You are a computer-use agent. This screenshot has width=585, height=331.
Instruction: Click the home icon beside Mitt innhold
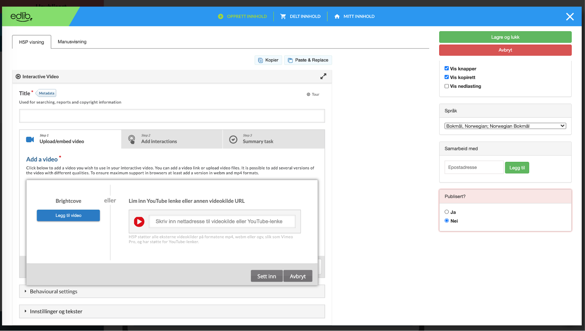[337, 16]
